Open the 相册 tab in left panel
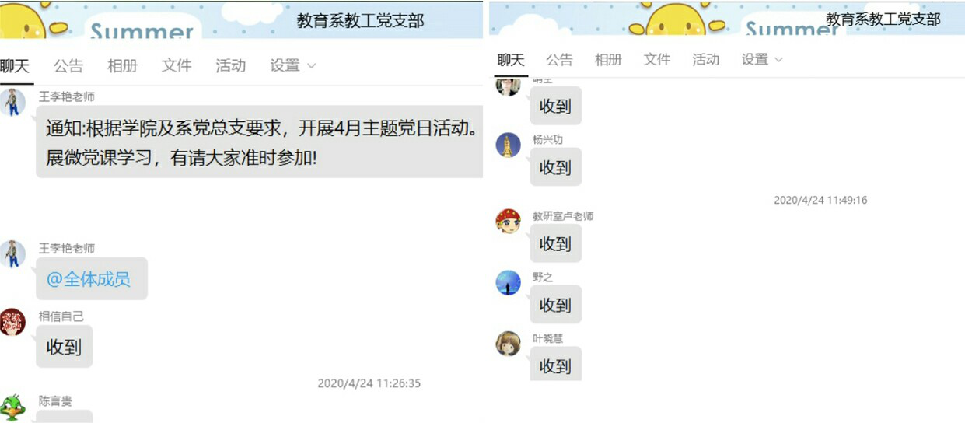This screenshot has width=965, height=423. pos(122,66)
